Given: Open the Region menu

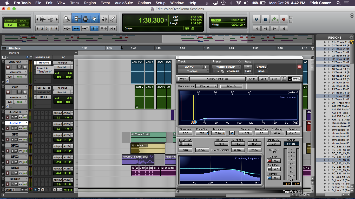Looking at the screenshot, I should [90, 3].
